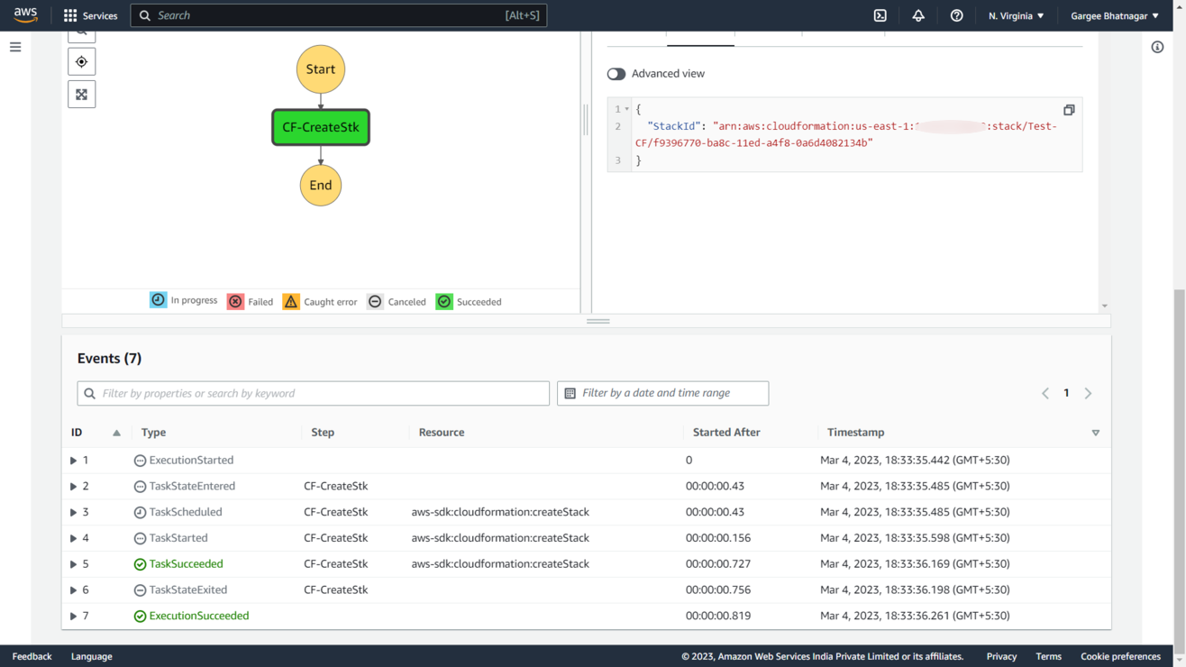Click the fit-to-screen graph icon
1186x667 pixels.
tap(81, 95)
